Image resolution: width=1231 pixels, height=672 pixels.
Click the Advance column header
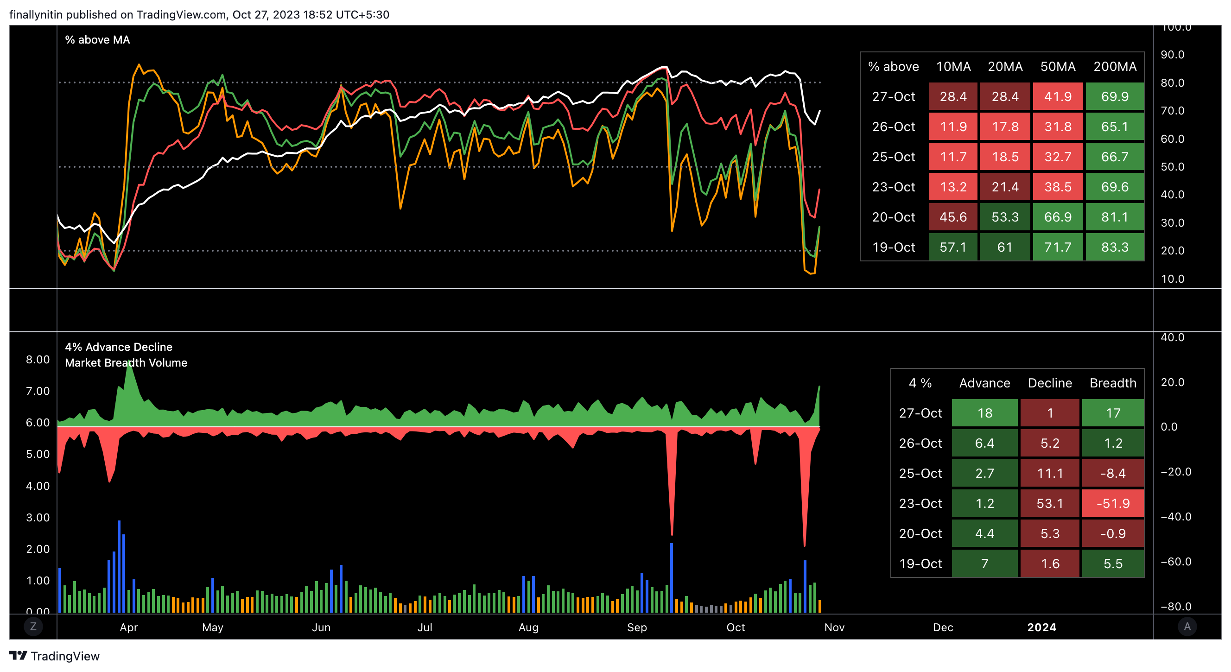pyautogui.click(x=985, y=383)
